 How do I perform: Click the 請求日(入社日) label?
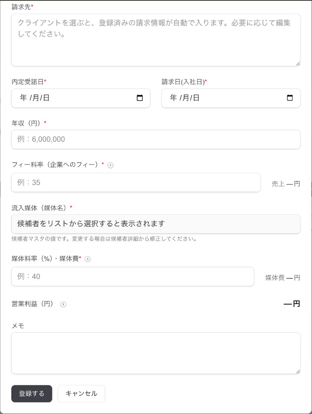184,82
